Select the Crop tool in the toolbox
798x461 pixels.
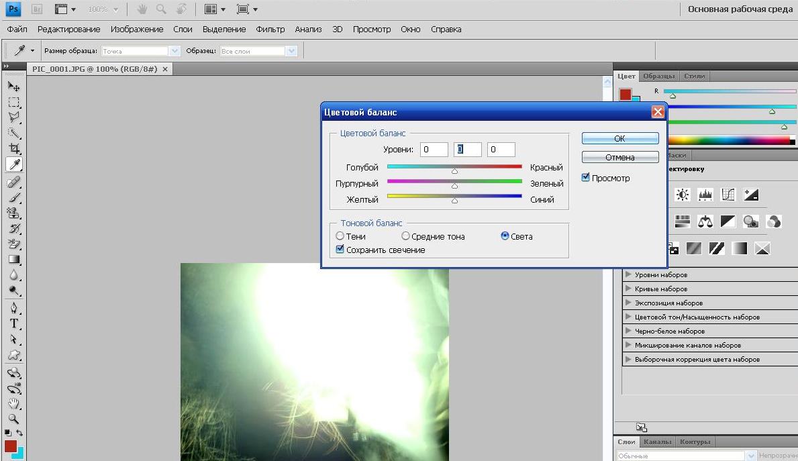[x=13, y=148]
